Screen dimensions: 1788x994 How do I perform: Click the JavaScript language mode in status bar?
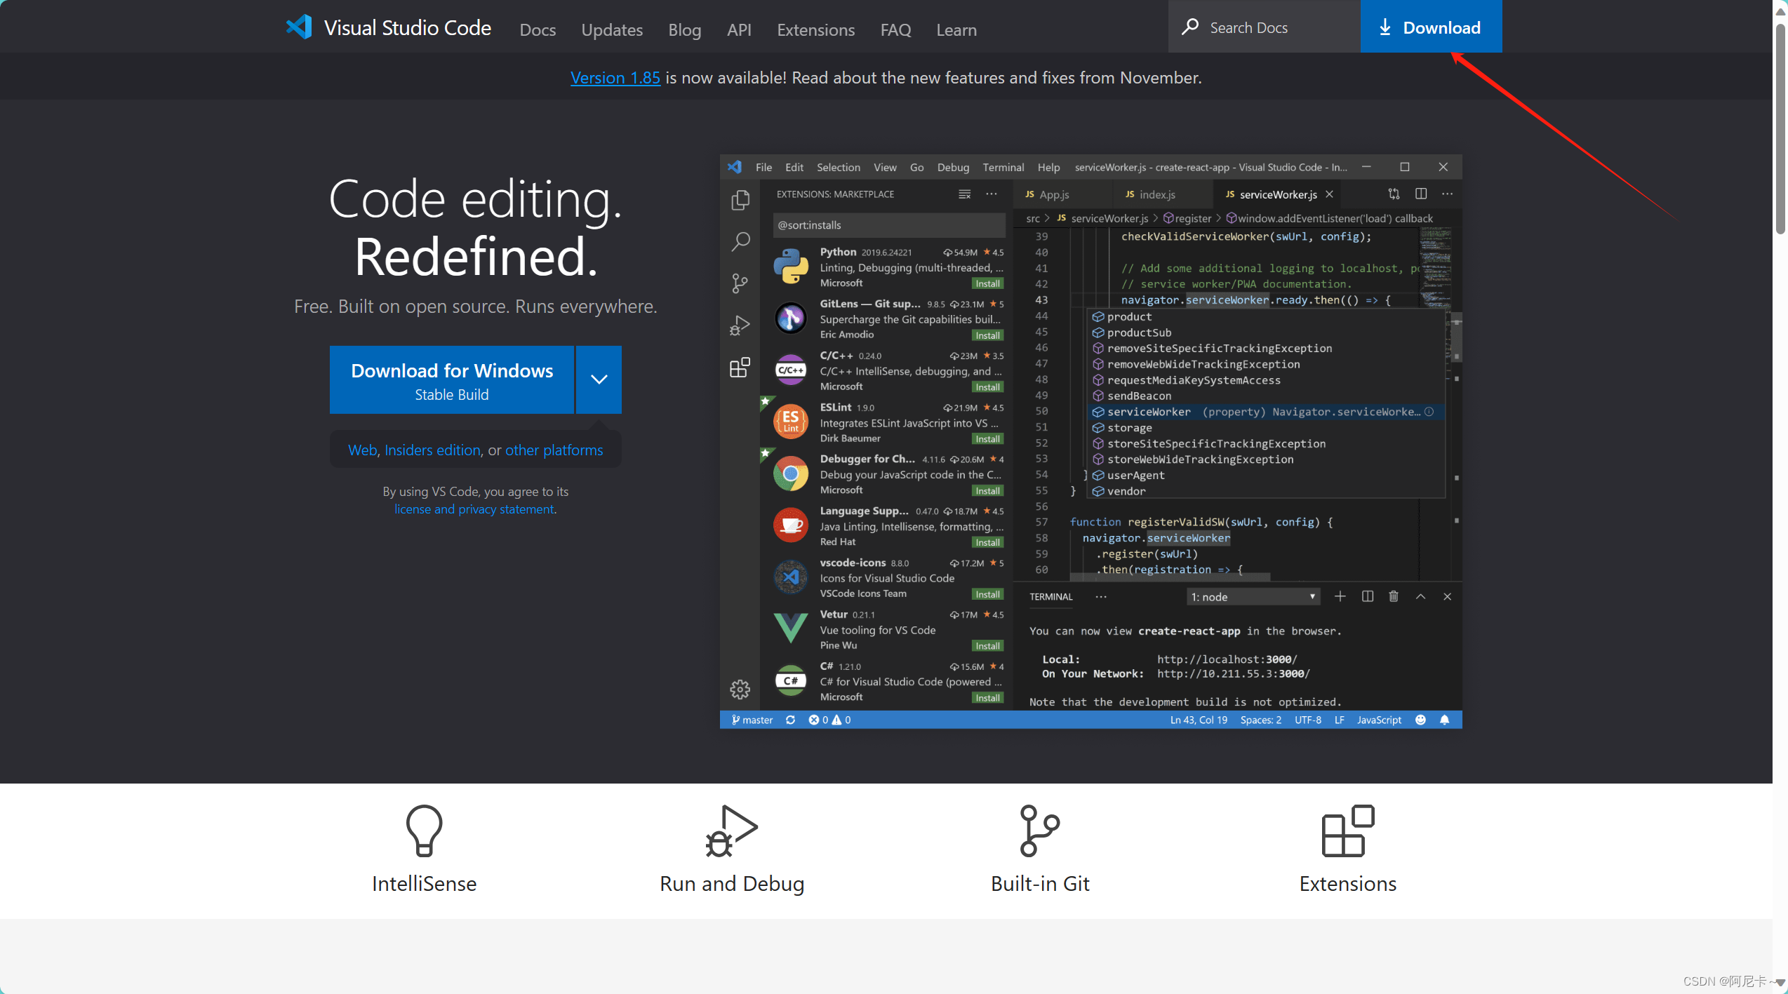(1379, 720)
